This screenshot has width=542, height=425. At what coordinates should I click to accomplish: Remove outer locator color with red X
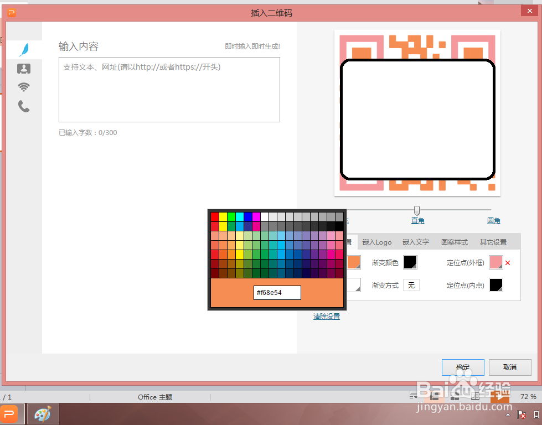click(508, 263)
